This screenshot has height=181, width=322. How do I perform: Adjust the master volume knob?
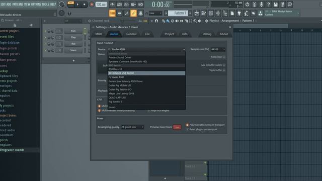61,5
